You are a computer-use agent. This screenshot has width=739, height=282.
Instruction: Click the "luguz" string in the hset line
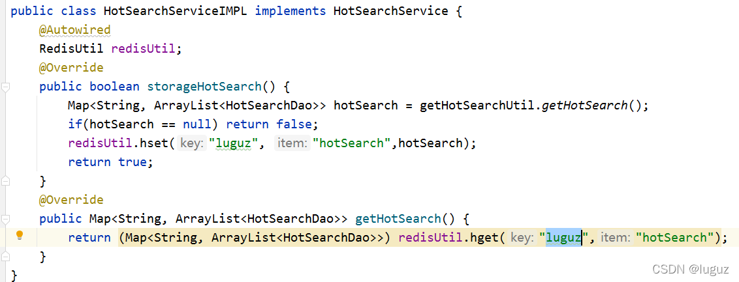pos(233,143)
